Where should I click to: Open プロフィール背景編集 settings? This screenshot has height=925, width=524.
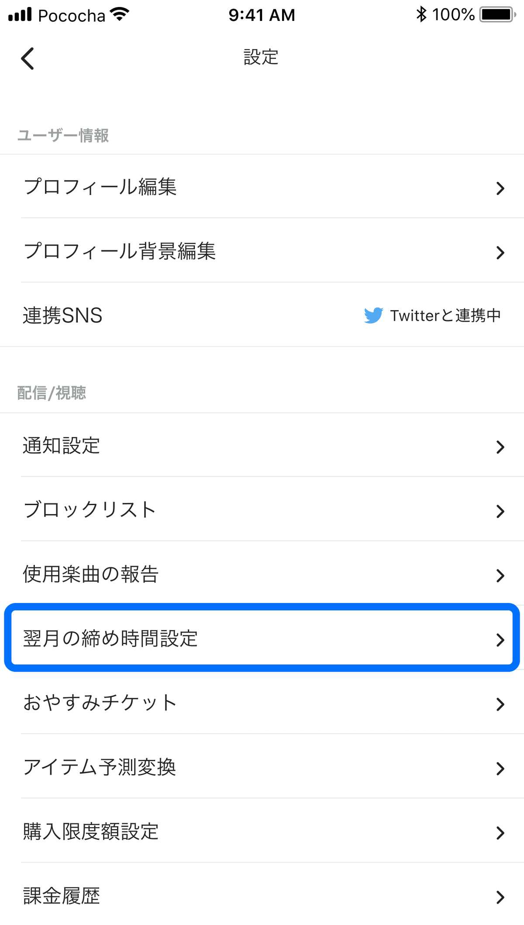(x=262, y=252)
